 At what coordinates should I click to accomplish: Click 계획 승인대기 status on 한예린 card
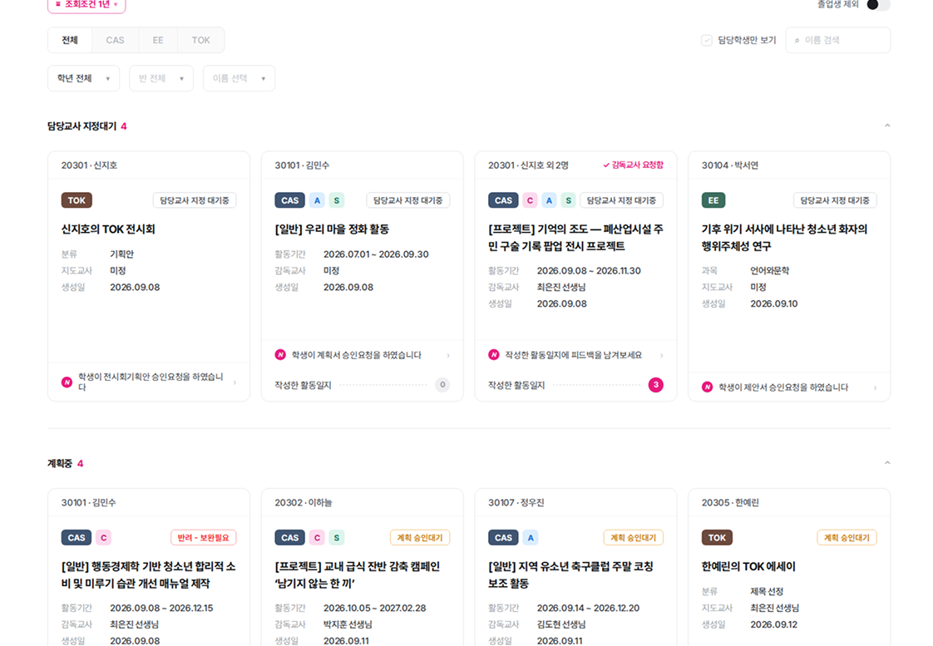coord(847,538)
